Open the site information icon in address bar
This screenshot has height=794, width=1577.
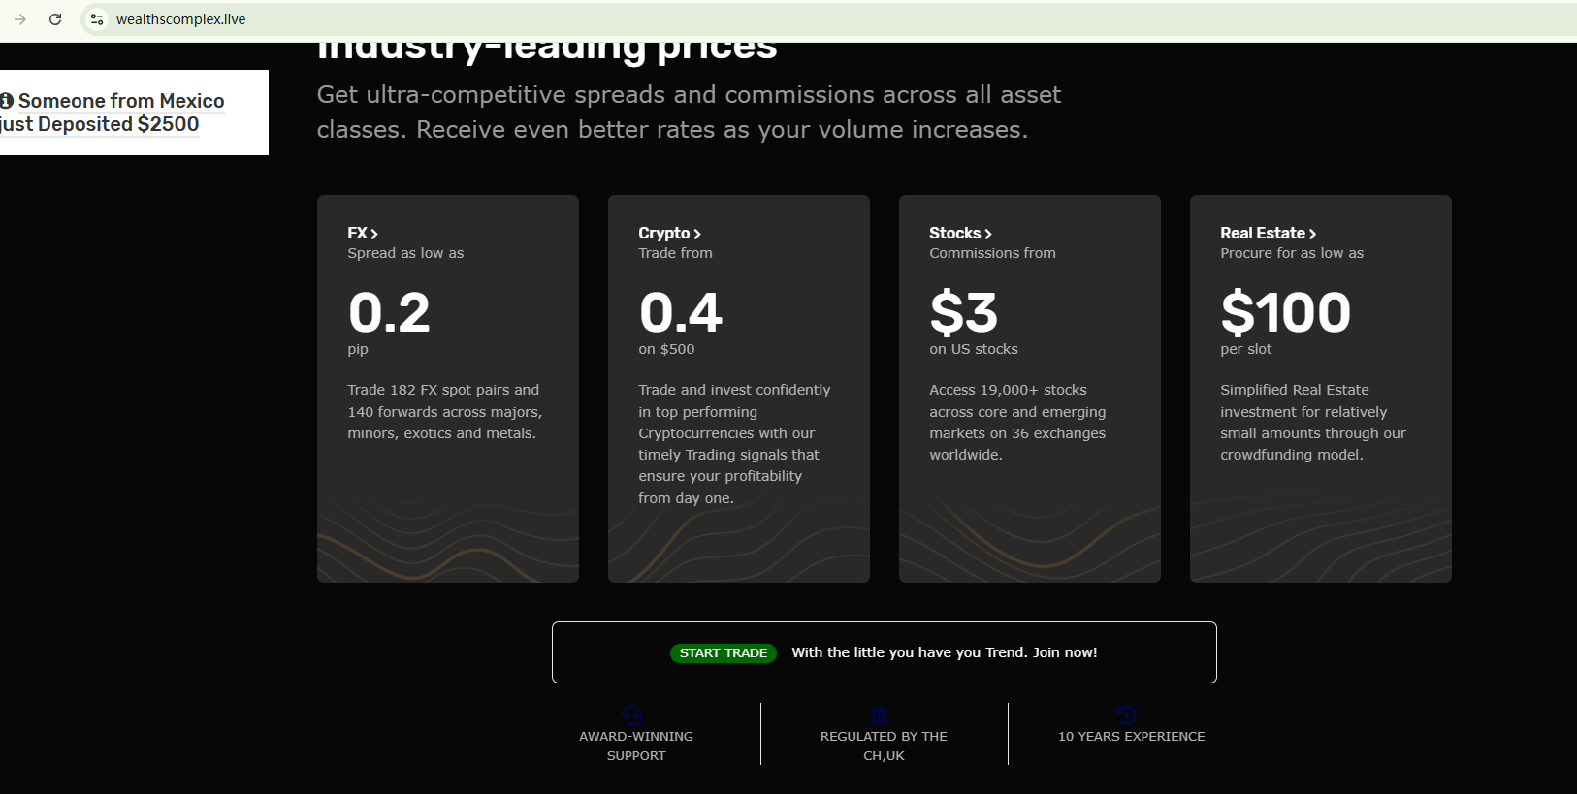[97, 19]
